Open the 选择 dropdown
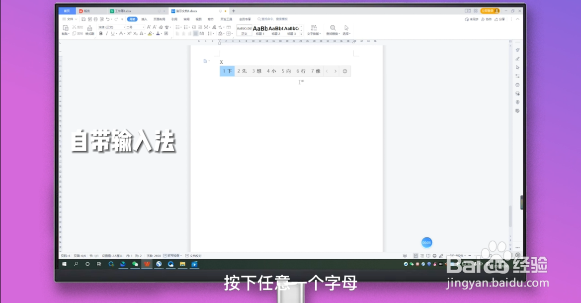The width and height of the screenshot is (581, 303). coord(346,30)
